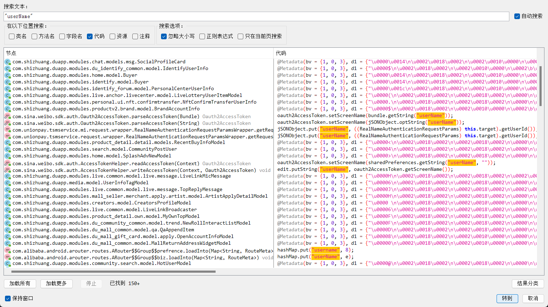Click the 结果分类 button
This screenshot has height=307, width=548.
tap(528, 284)
